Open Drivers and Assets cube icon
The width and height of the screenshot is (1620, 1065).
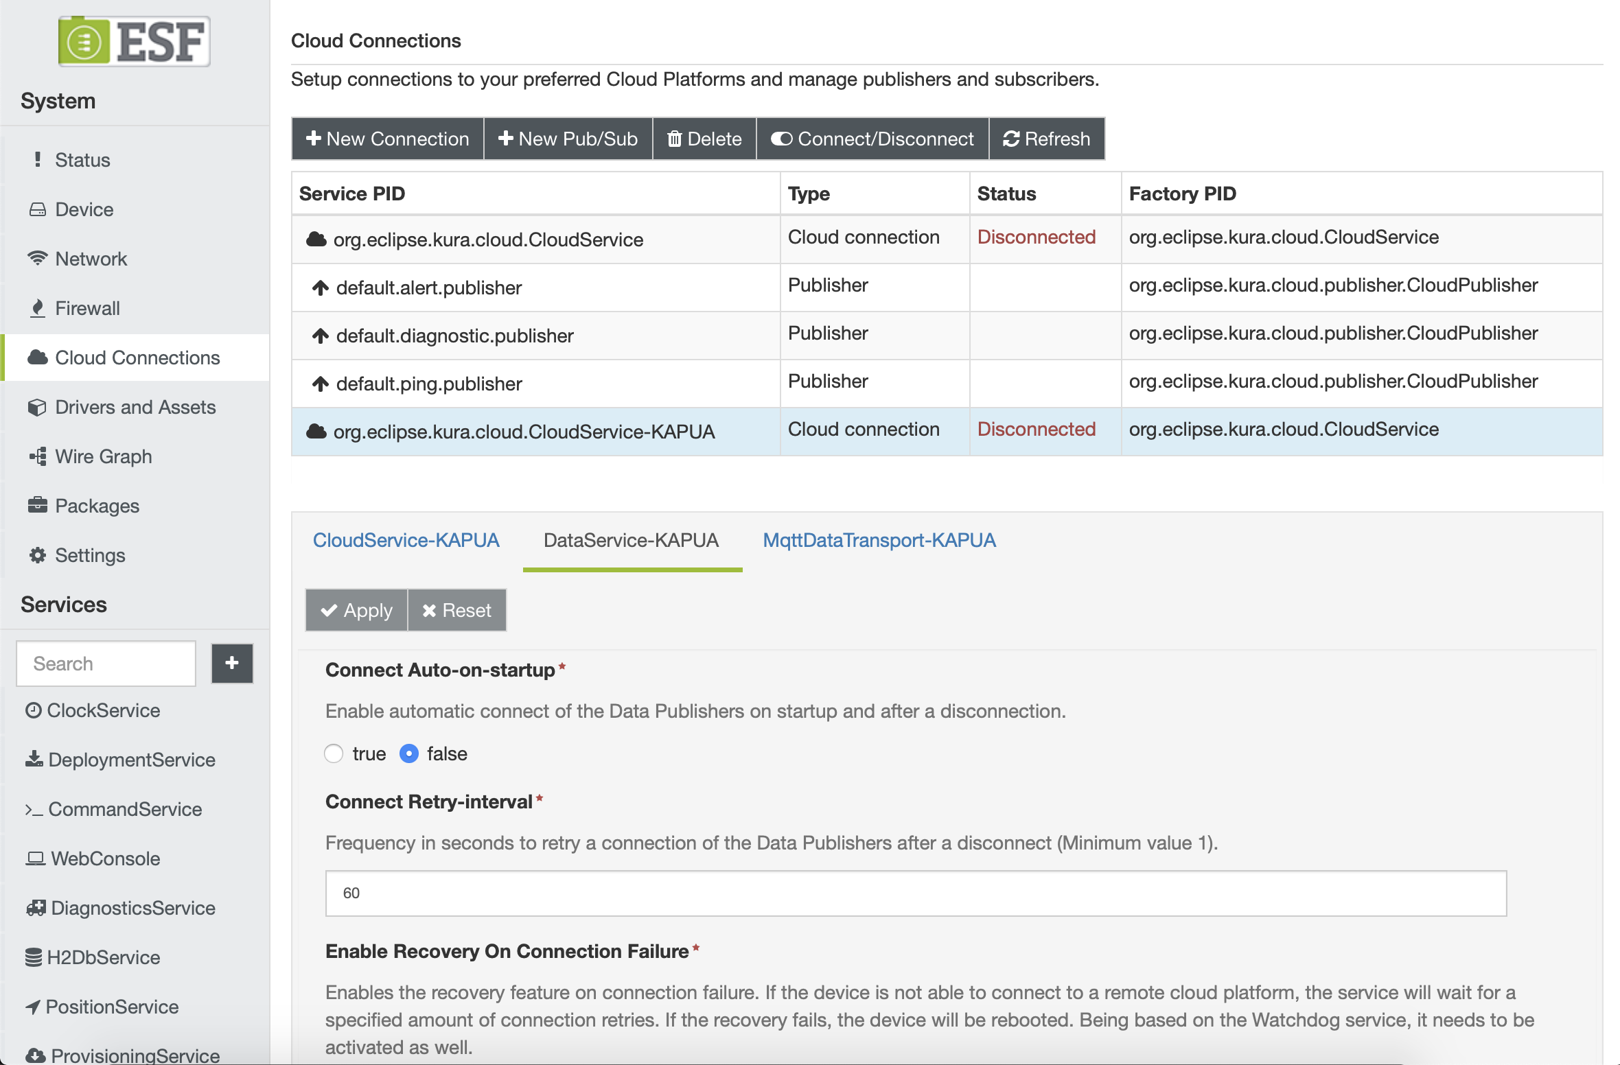[x=38, y=407]
